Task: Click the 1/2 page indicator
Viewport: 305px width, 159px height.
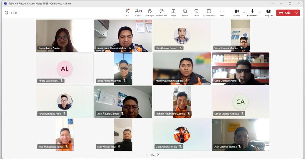Action: click(x=153, y=155)
